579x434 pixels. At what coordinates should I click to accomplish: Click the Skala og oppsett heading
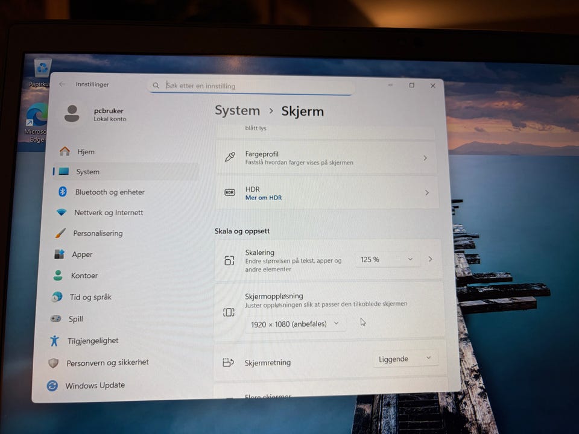coord(242,231)
